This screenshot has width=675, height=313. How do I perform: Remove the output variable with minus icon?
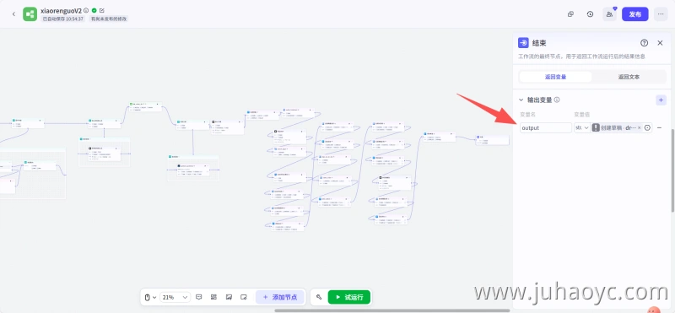click(x=659, y=128)
